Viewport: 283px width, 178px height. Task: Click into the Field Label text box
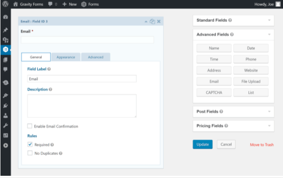pyautogui.click(x=81, y=79)
